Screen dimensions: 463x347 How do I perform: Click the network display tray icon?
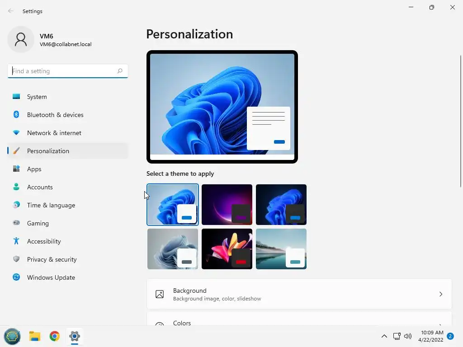tap(397, 336)
